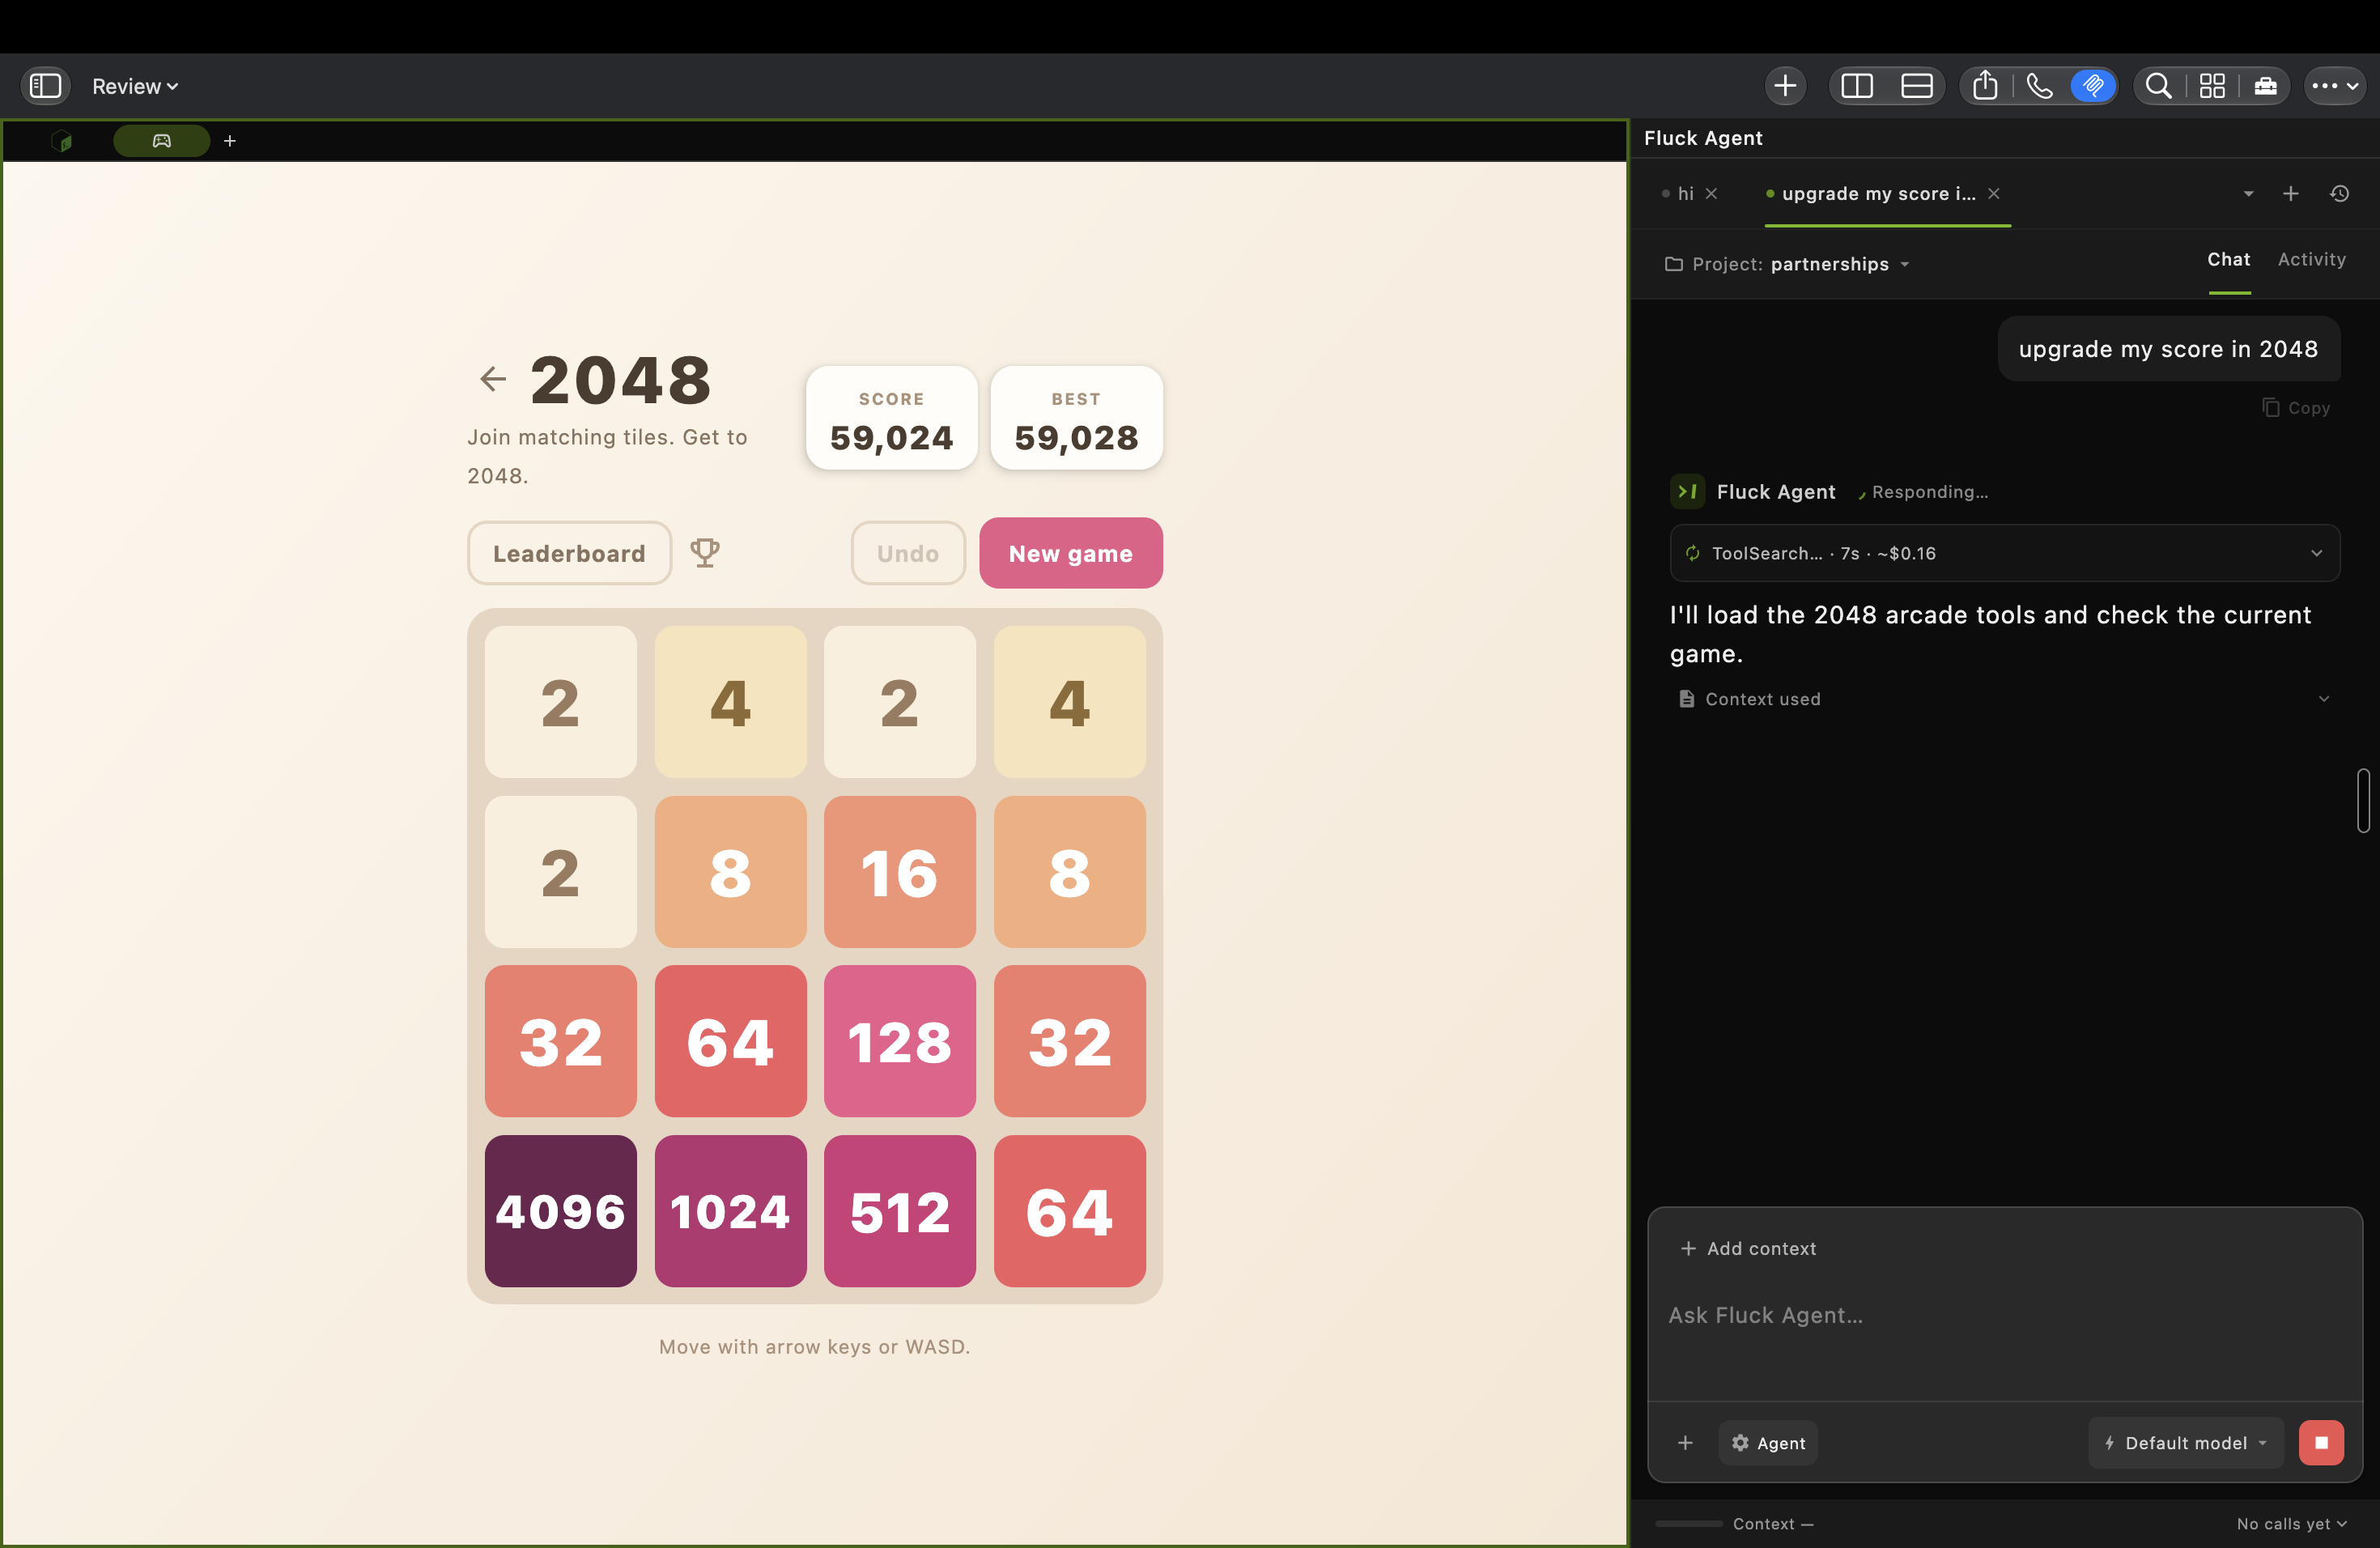Switch to the Activity tab
The image size is (2380, 1548).
tap(2312, 260)
